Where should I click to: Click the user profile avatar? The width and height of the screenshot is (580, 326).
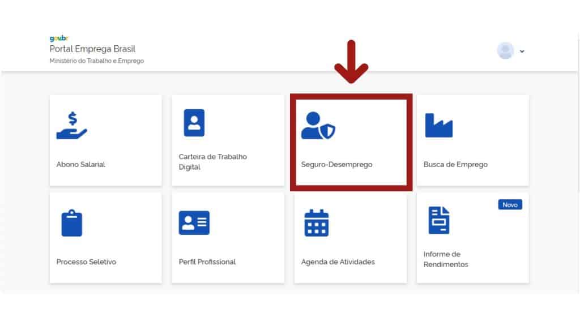505,51
